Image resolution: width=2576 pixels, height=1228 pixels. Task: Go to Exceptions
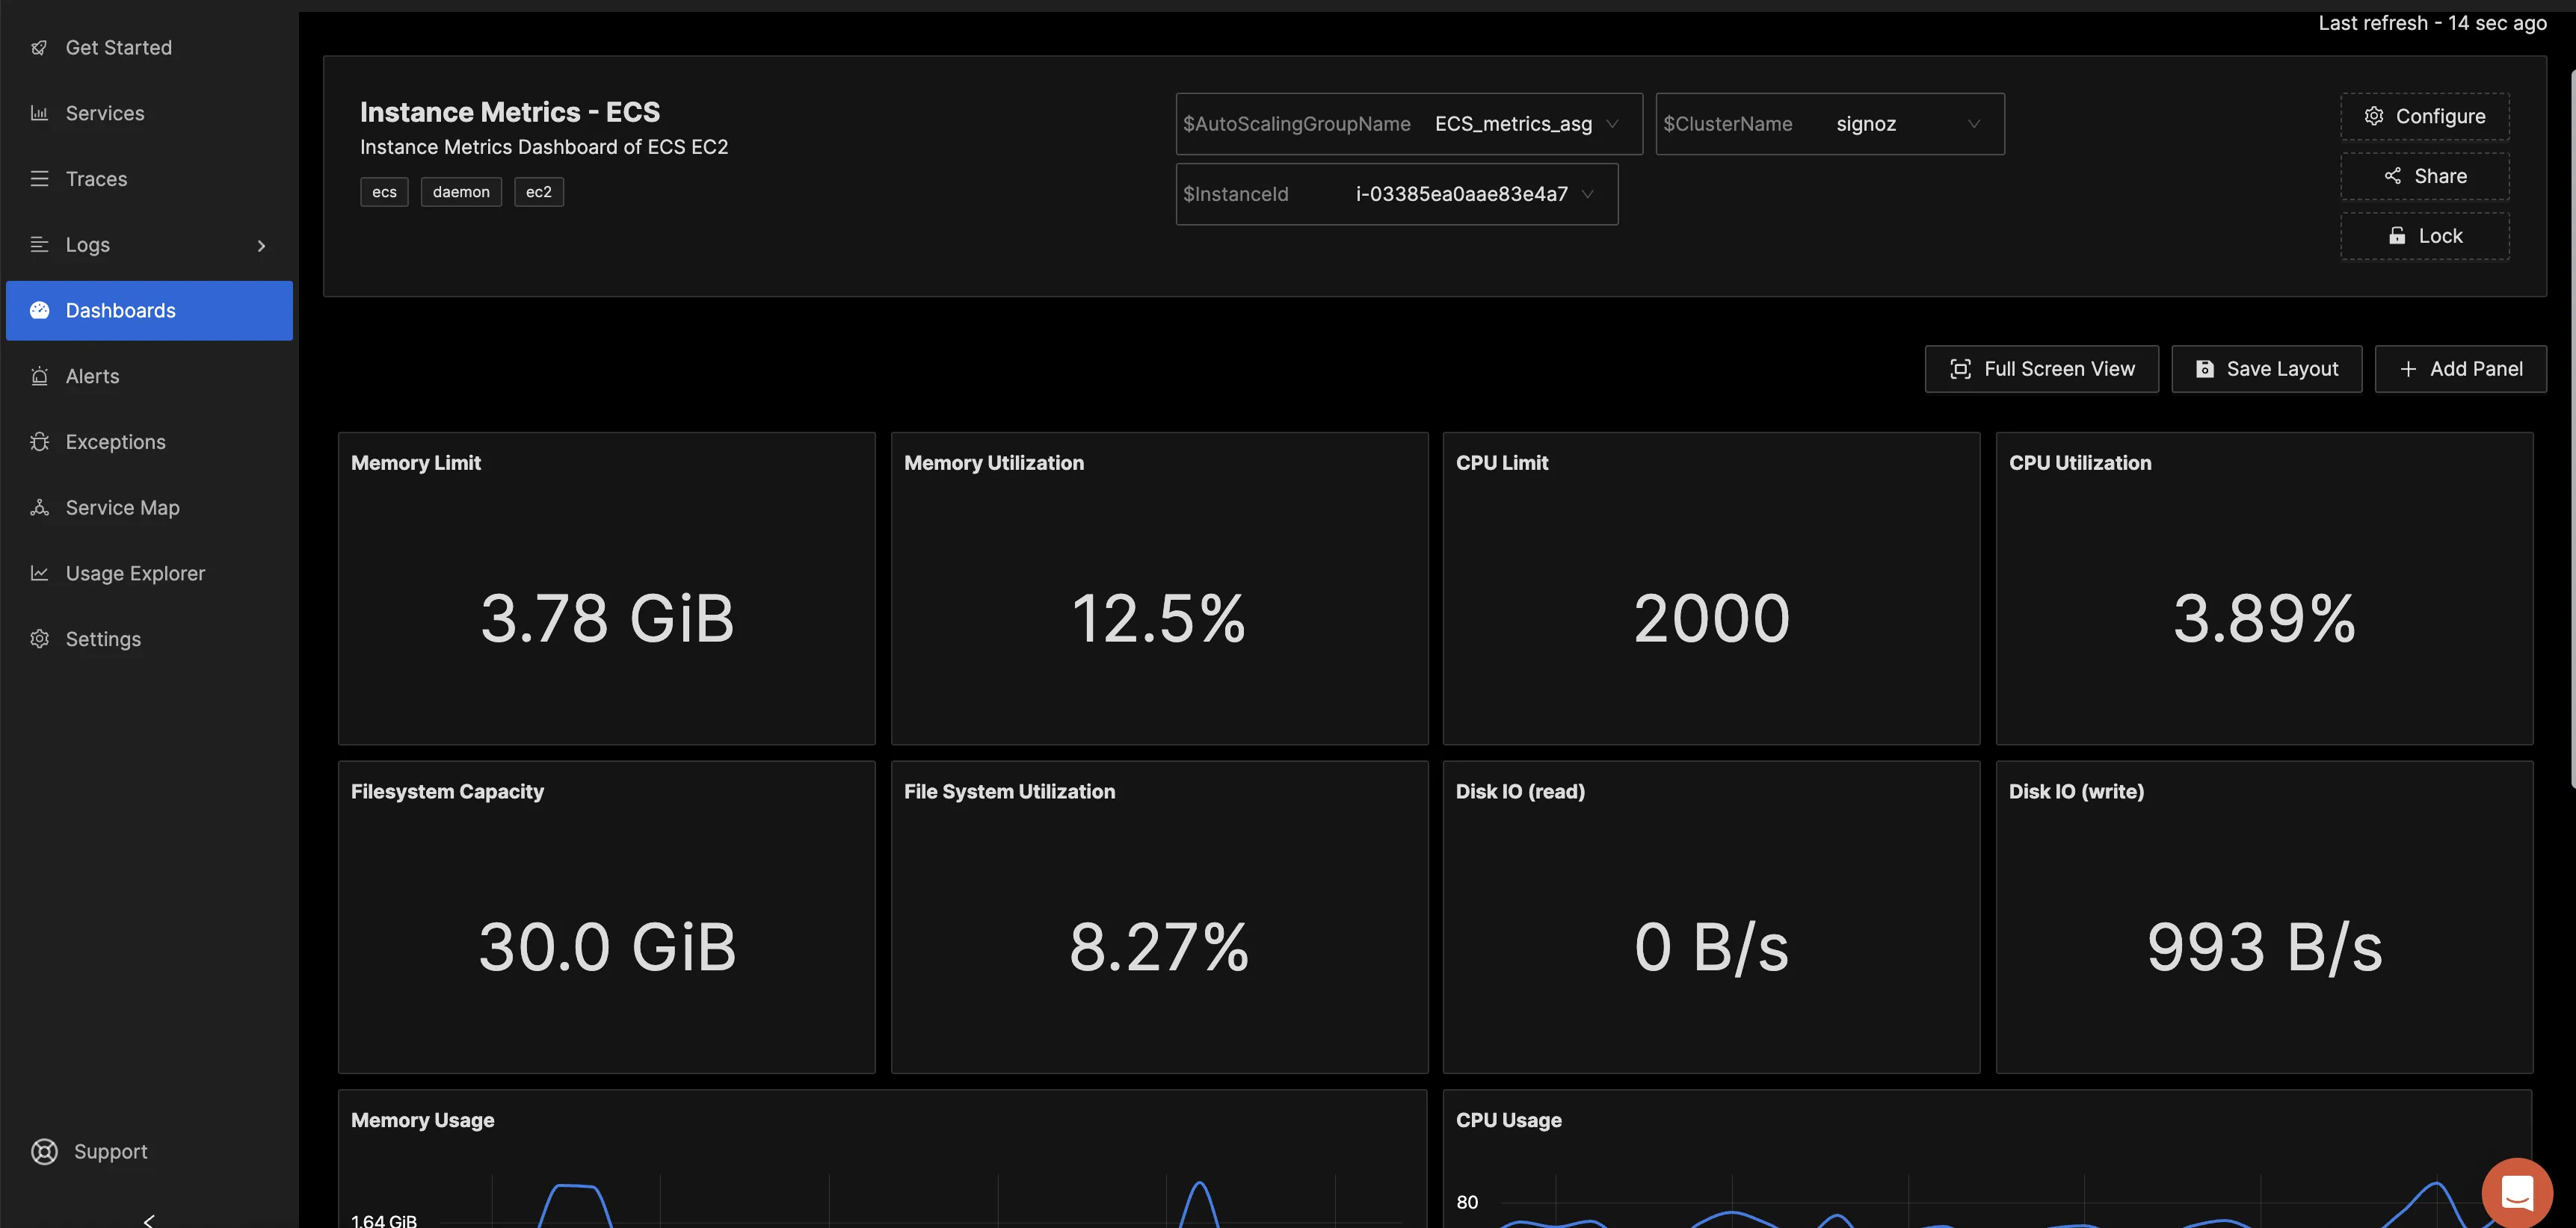pos(149,441)
